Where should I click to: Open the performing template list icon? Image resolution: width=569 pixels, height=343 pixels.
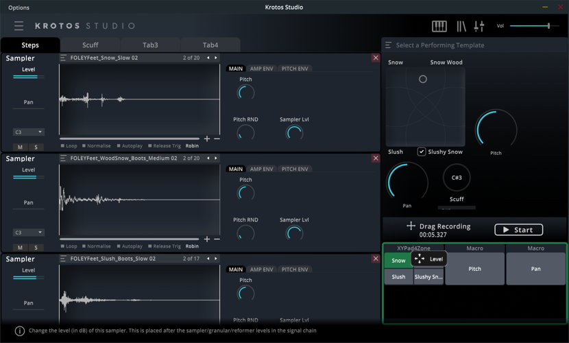pos(388,45)
